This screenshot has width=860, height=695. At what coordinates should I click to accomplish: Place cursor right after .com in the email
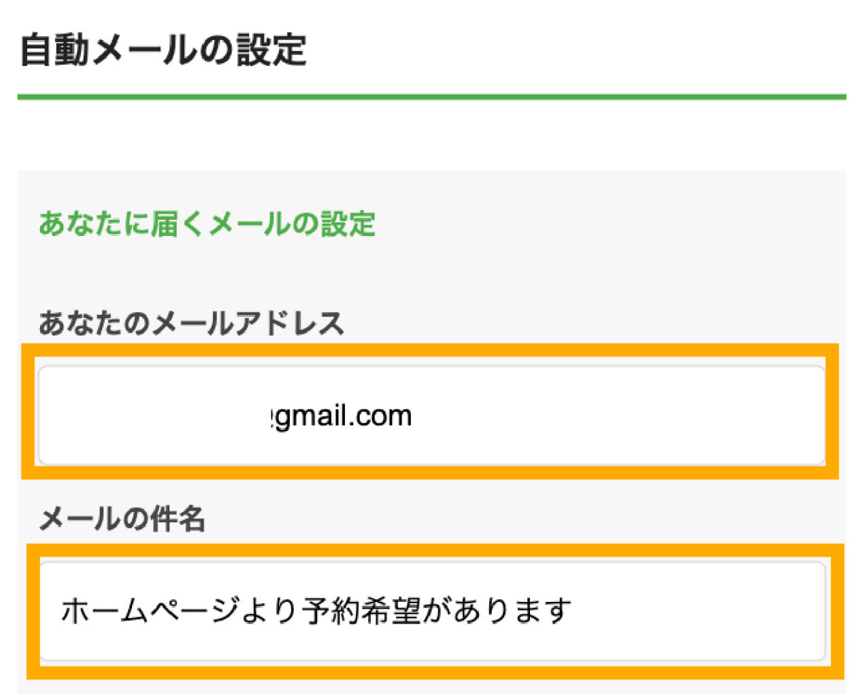414,416
